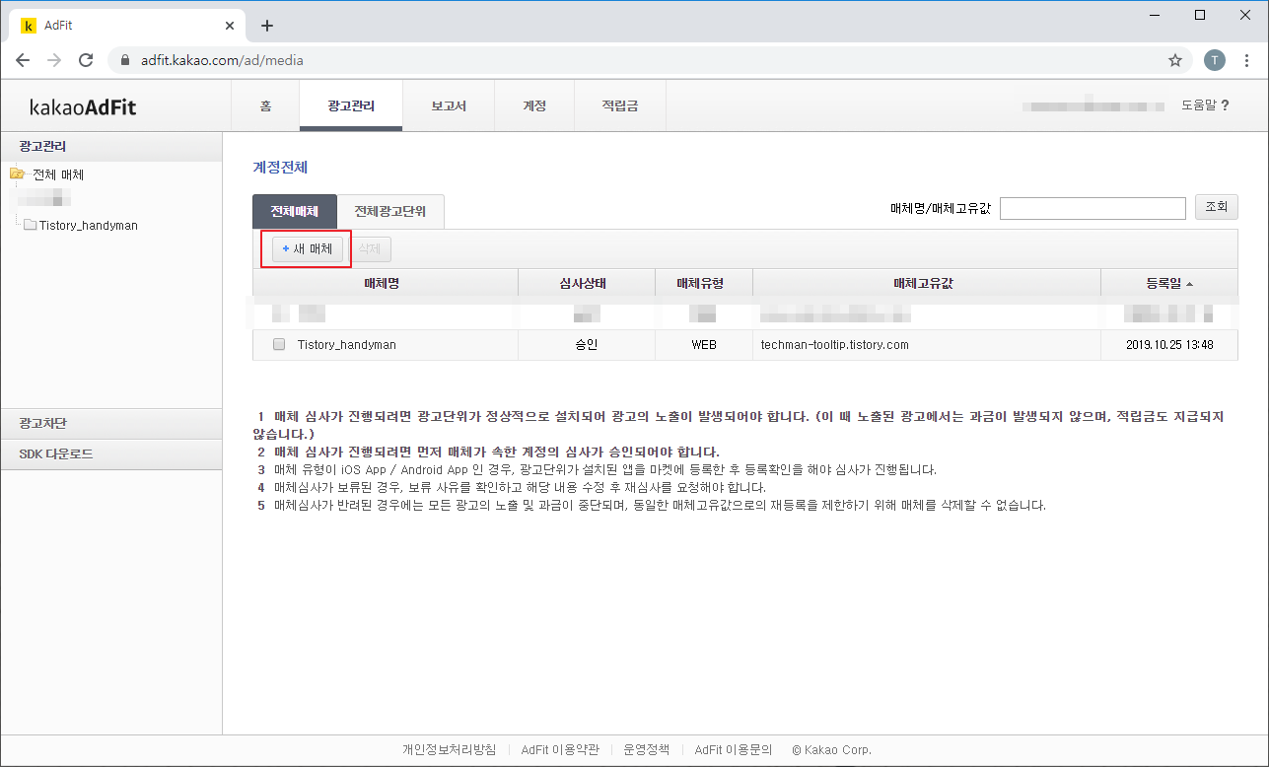Click the 심사상태 column header
This screenshot has width=1269, height=767.
587,283
